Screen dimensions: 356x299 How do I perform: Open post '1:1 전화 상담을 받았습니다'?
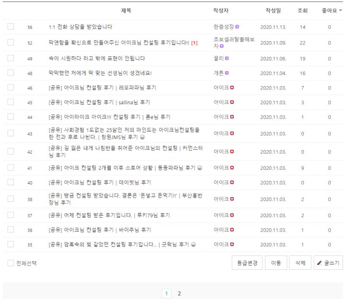pos(80,27)
